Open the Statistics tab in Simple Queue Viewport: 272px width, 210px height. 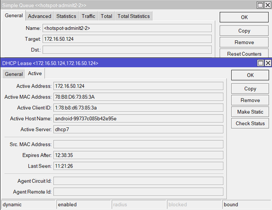tap(66, 16)
